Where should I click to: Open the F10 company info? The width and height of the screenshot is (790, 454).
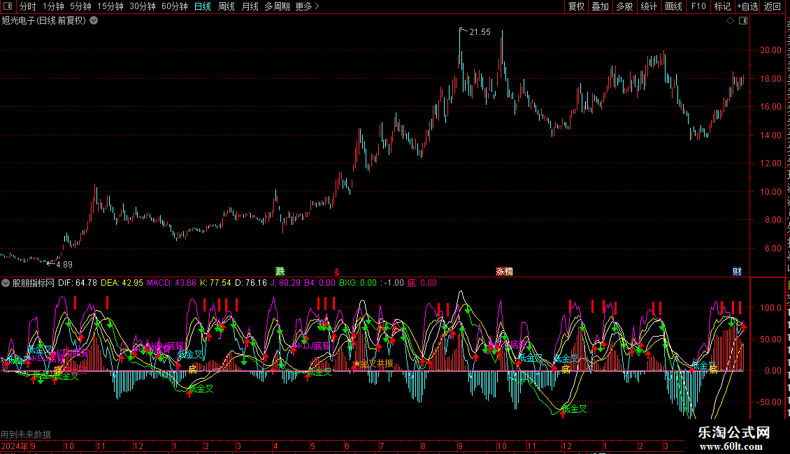(x=698, y=6)
